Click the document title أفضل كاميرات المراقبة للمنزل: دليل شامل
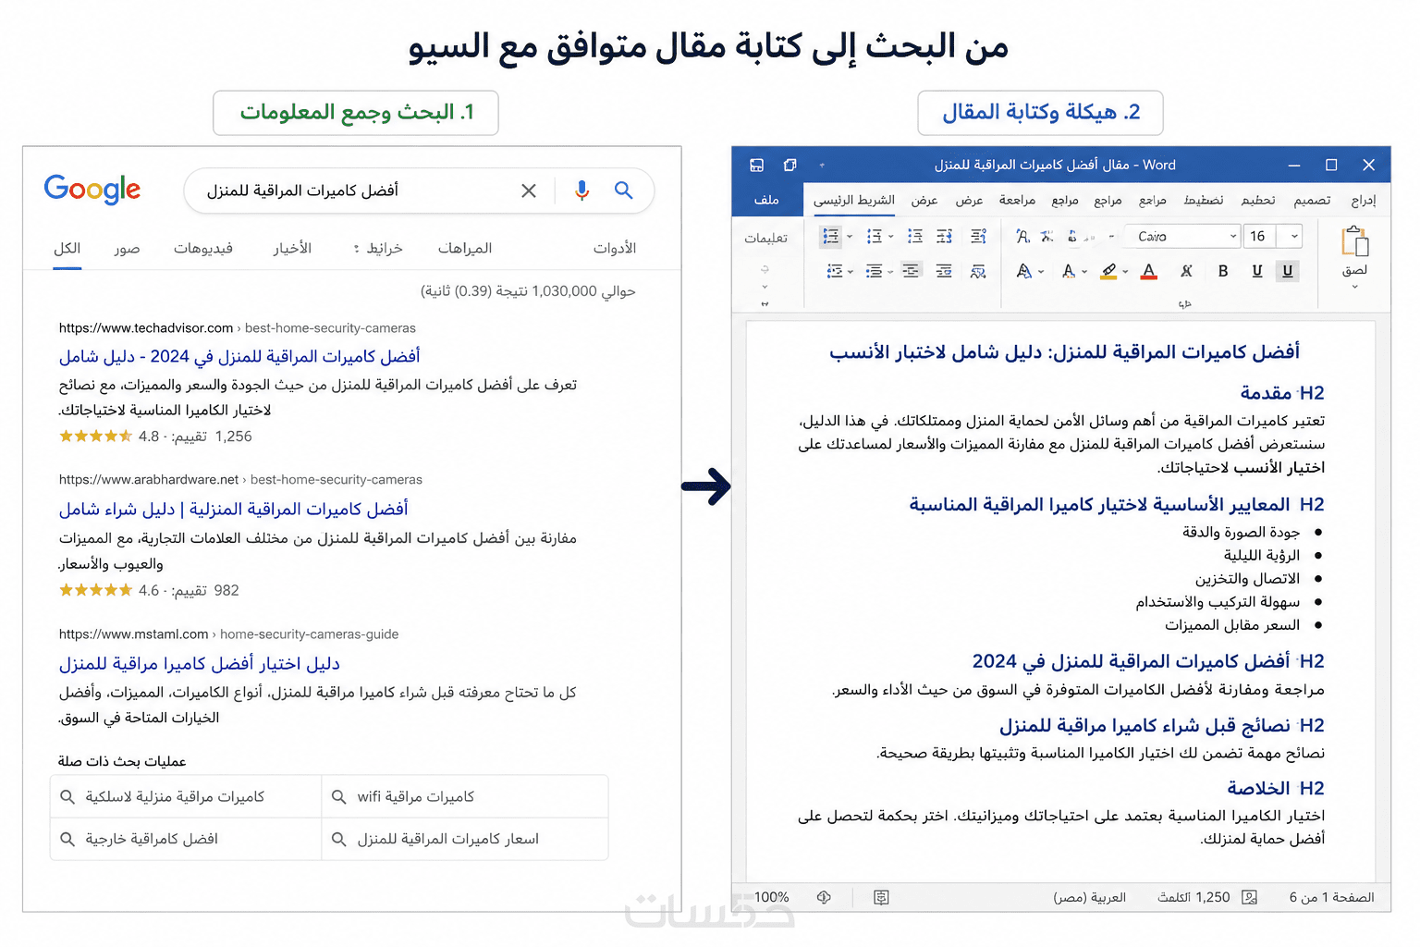 (x=1064, y=352)
